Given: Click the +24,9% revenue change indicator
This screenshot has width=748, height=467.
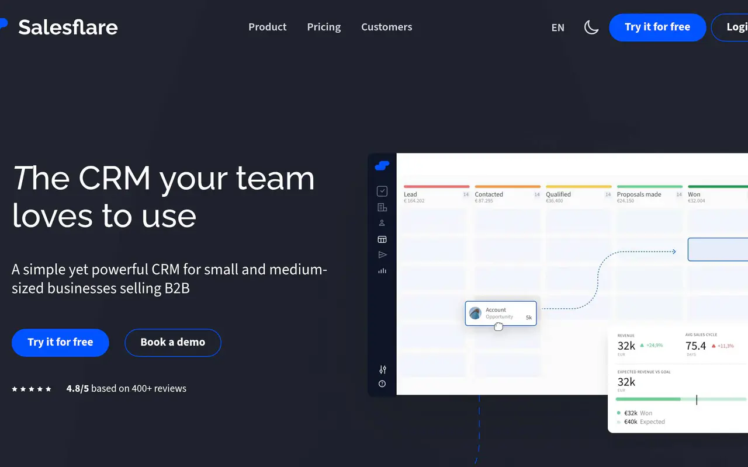Looking at the screenshot, I should click(x=651, y=346).
